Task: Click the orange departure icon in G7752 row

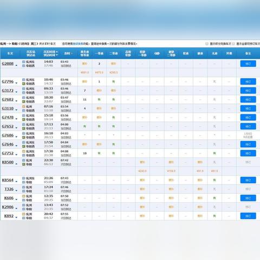Action: click(x=24, y=151)
